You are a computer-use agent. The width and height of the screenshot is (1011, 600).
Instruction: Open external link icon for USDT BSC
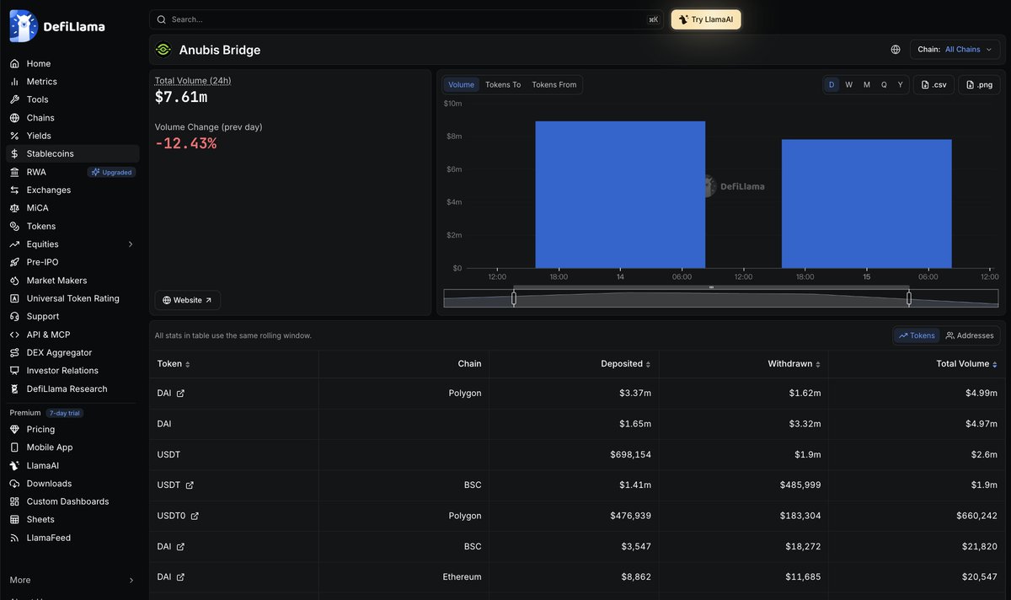click(x=190, y=485)
